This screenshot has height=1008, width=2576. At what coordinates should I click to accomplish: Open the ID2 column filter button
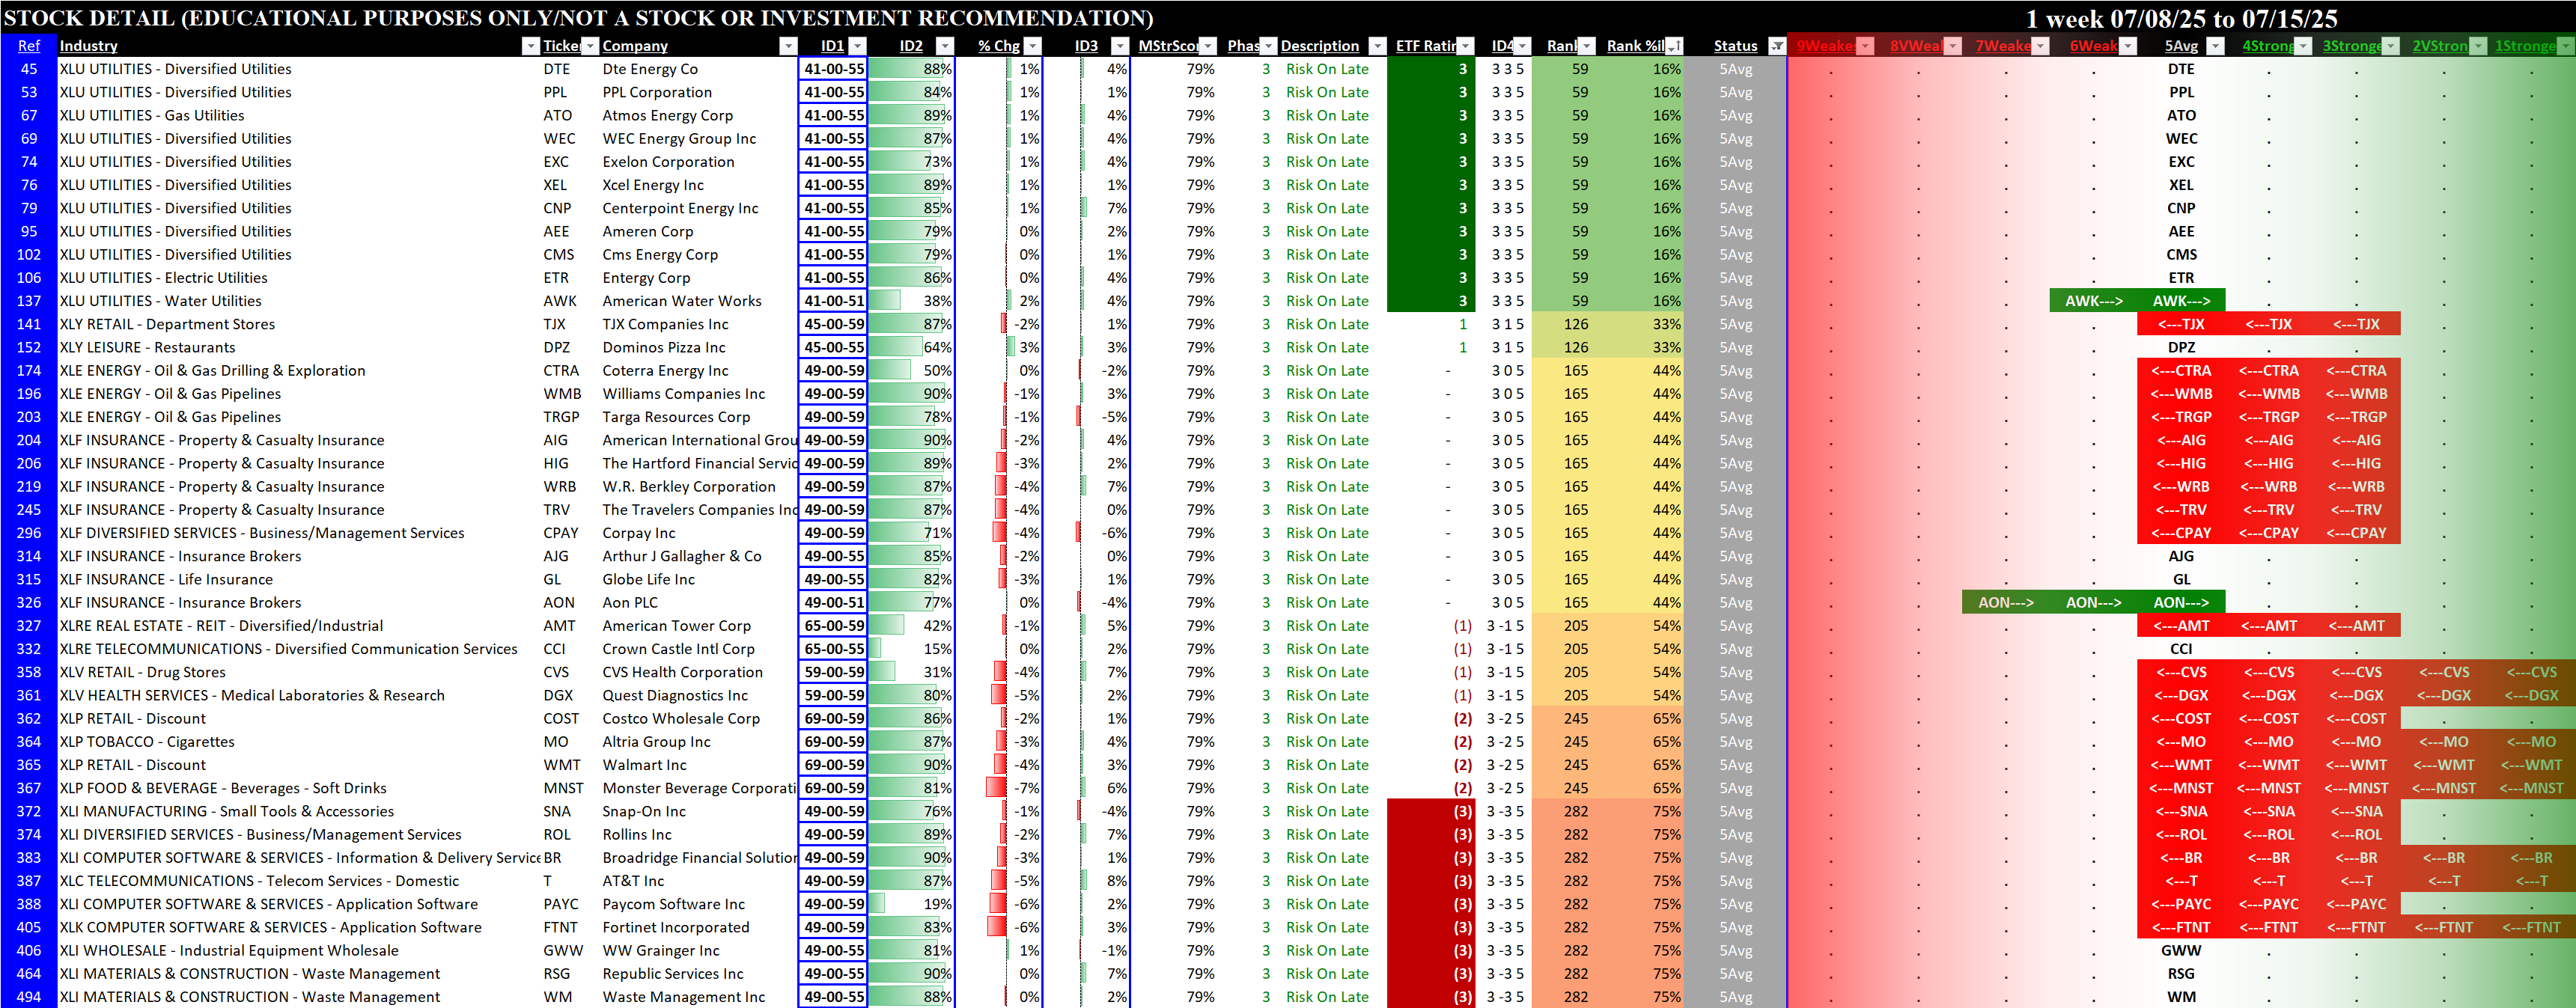(x=944, y=46)
